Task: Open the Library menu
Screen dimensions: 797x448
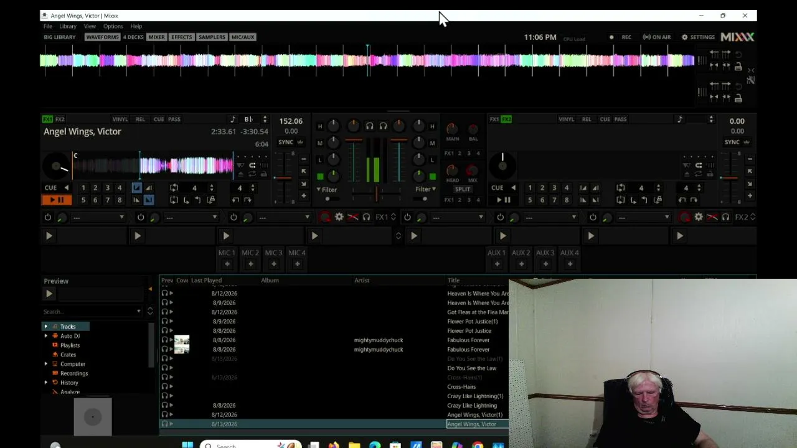Action: tap(68, 26)
